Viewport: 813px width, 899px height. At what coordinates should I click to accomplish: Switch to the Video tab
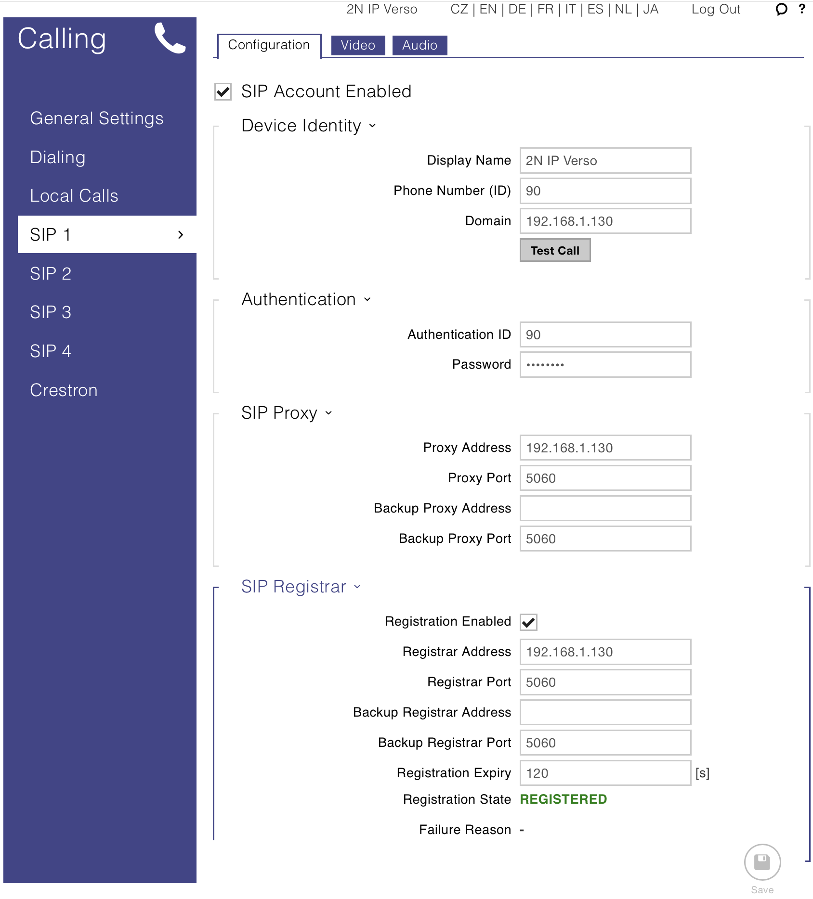[x=358, y=45]
